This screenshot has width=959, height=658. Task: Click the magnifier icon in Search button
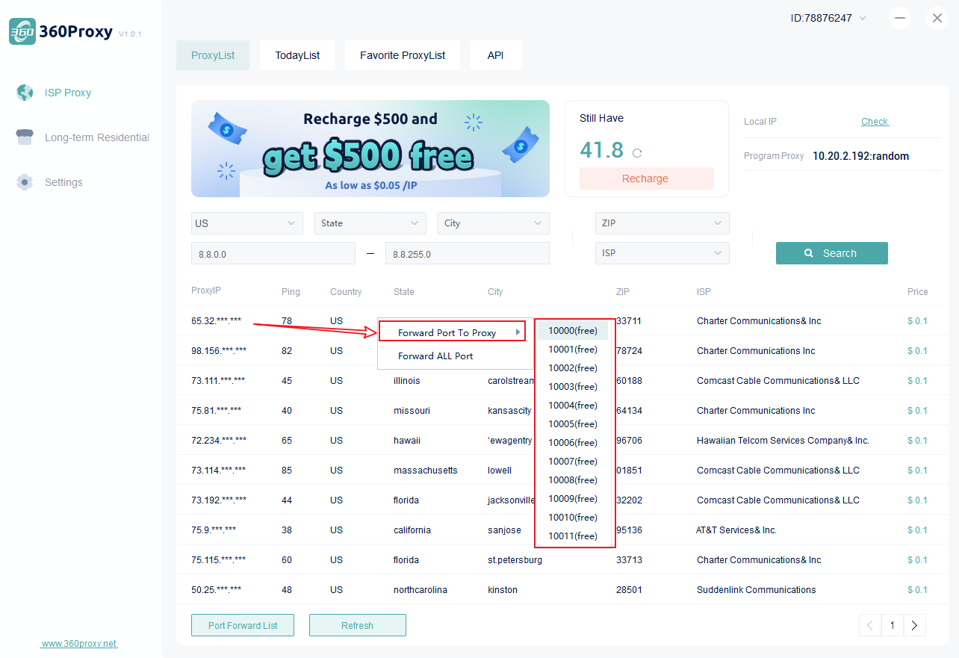click(x=809, y=253)
